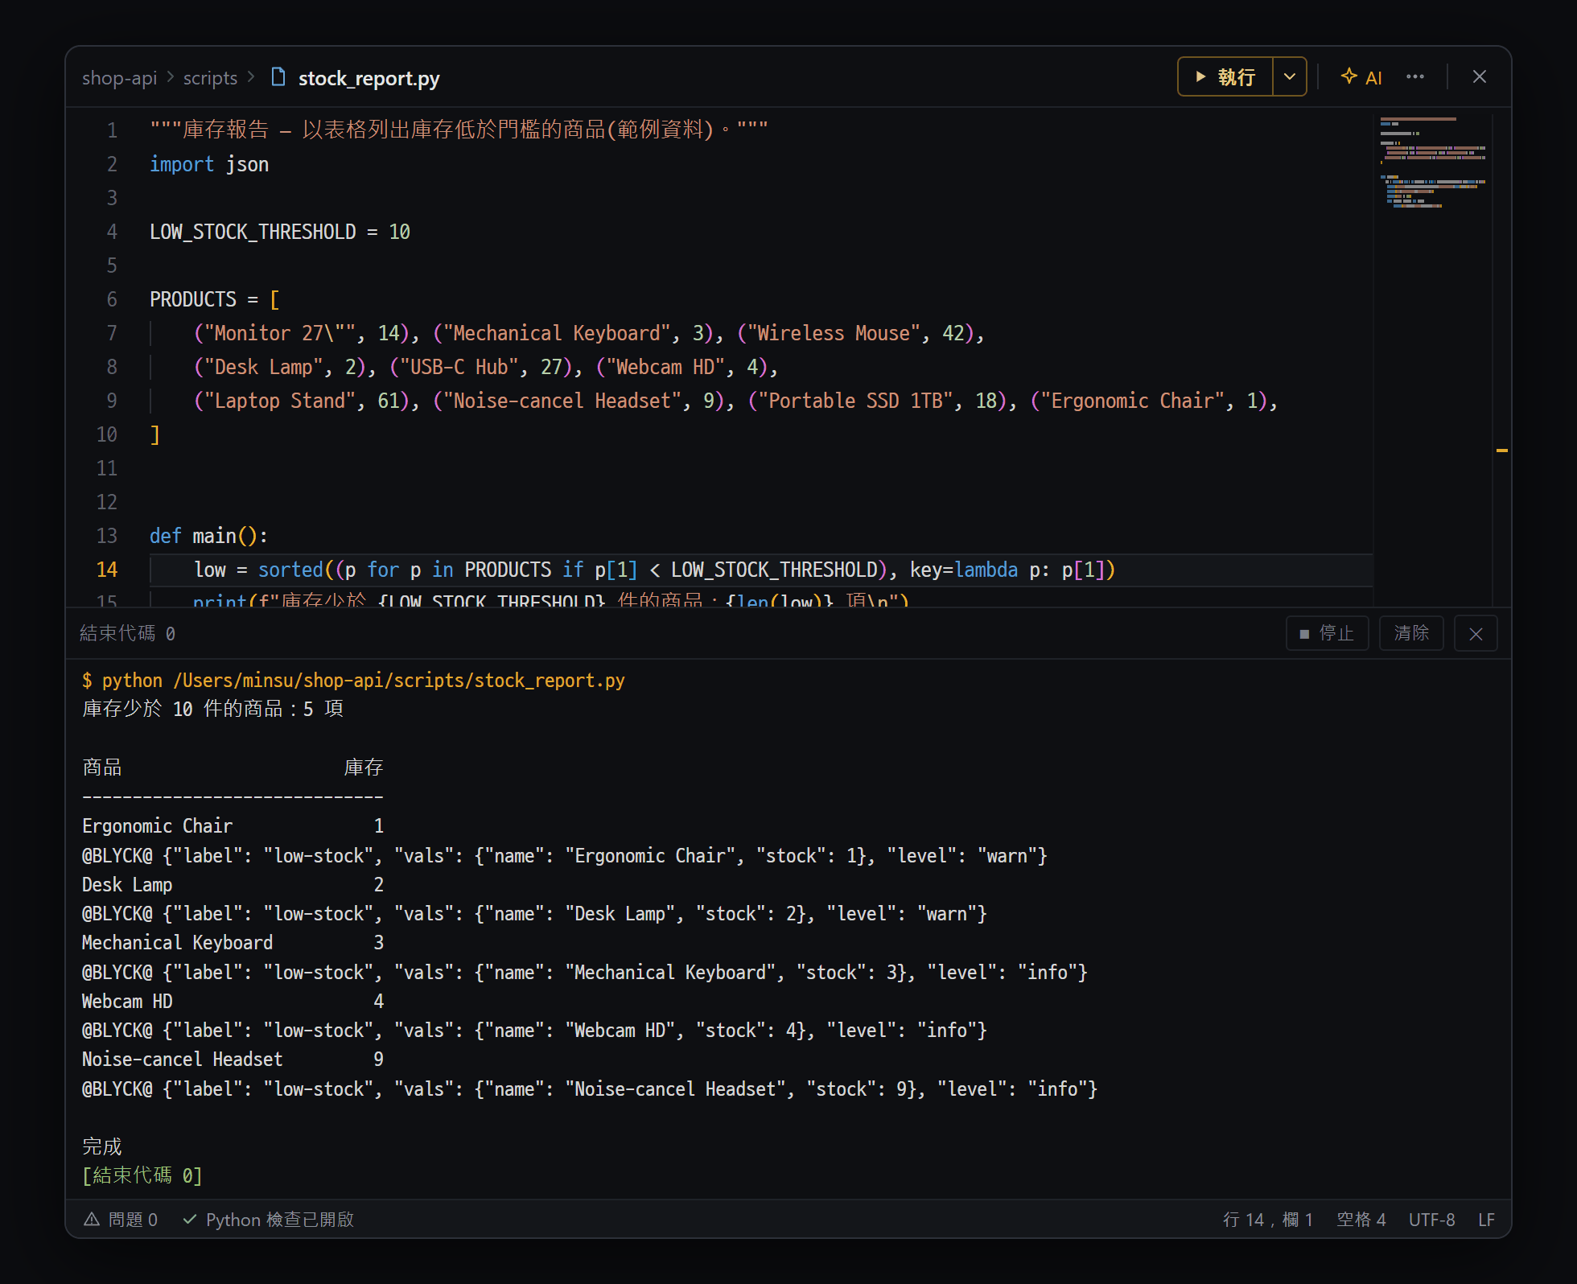Clear terminal output with 清除
The height and width of the screenshot is (1284, 1577).
pos(1411,634)
